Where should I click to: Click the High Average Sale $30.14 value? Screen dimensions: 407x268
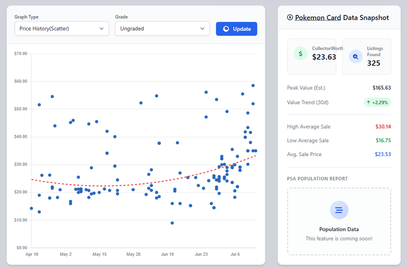click(383, 127)
